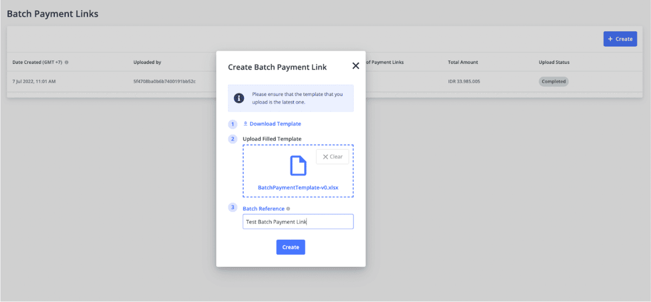This screenshot has width=651, height=302.
Task: Click the step 1 number circle
Action: pos(233,124)
